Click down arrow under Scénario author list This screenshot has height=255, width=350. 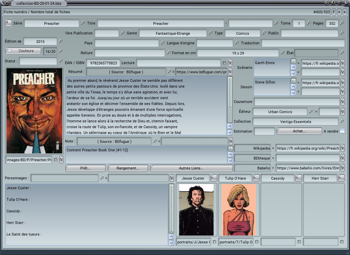[x=293, y=73]
